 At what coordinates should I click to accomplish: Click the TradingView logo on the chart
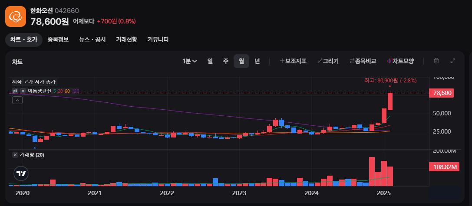[20, 173]
